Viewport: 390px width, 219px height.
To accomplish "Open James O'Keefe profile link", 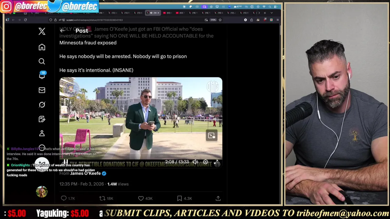I will (85, 173).
